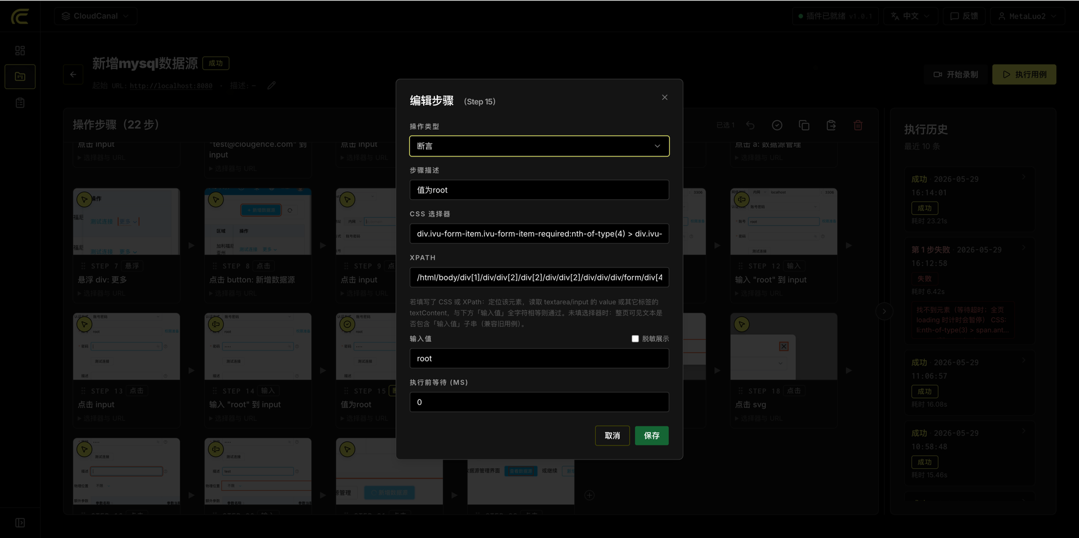Image resolution: width=1079 pixels, height=538 pixels.
Task: Click the input icon on Step 12 card
Action: [x=742, y=199]
